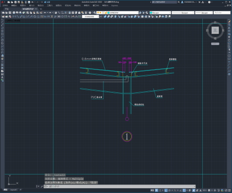Select the Move tool in Modify toolbar
The height and width of the screenshot is (193, 232).
(229, 37)
